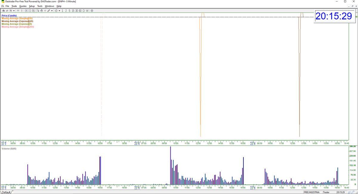Choose the crosshair cursor tool
Viewport: 358px width, 194px height.
45,11
